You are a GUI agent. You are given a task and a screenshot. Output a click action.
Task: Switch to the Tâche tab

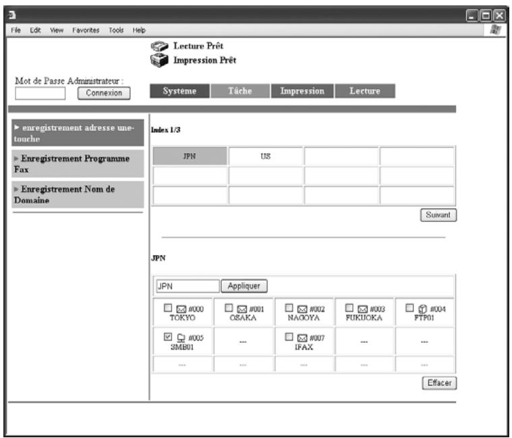[x=240, y=91]
